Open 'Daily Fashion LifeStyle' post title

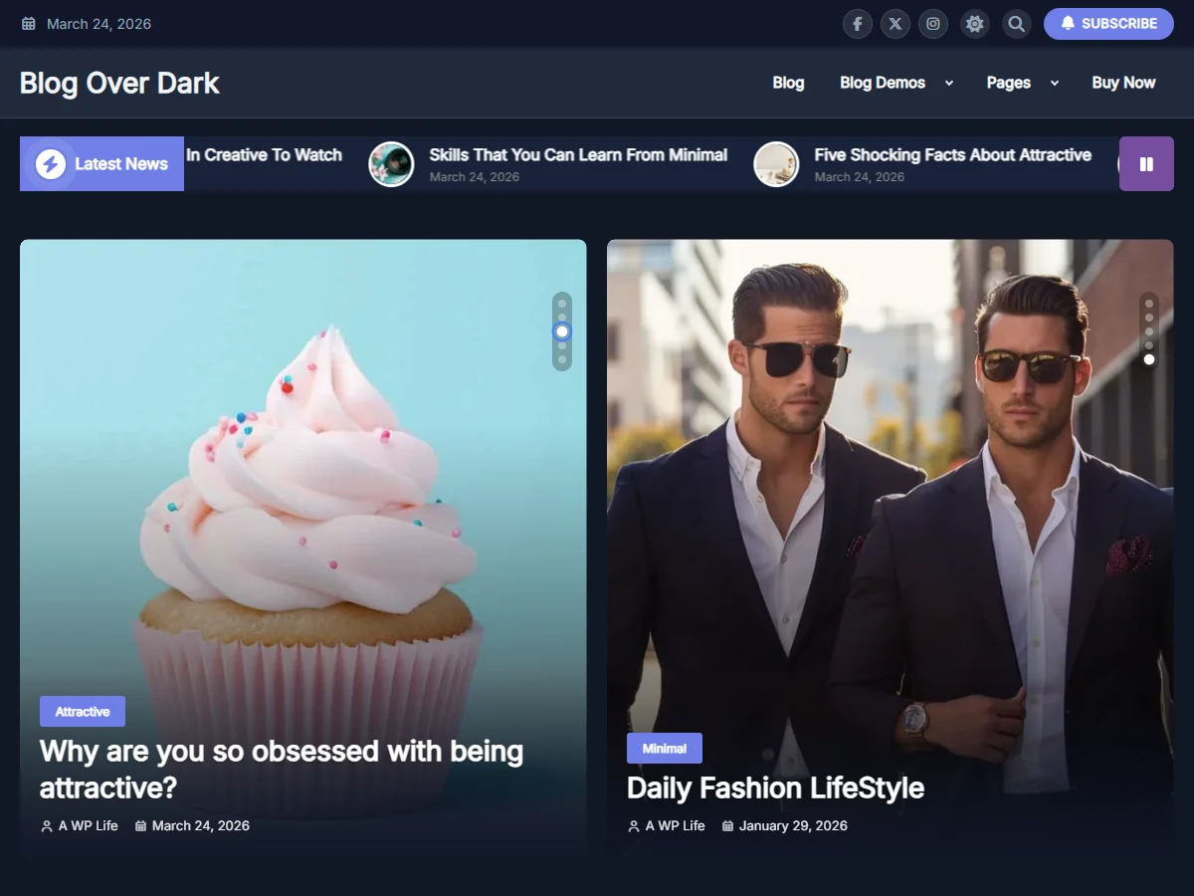(775, 788)
